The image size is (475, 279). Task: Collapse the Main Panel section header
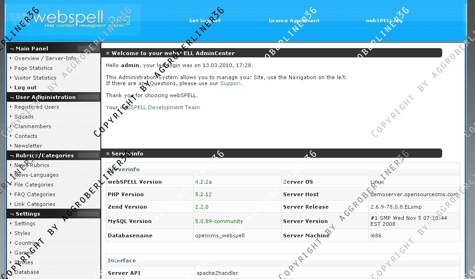tap(54, 49)
